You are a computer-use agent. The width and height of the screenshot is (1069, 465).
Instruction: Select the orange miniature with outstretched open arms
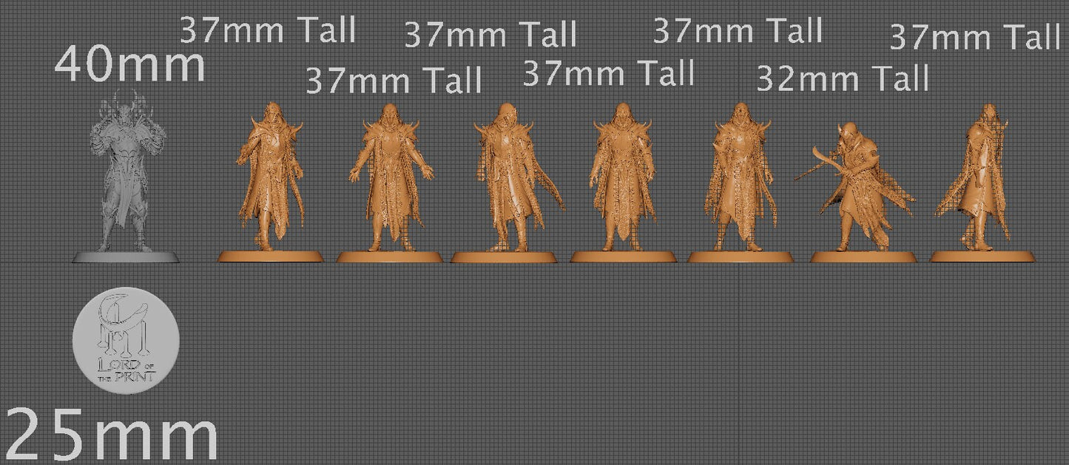390,181
